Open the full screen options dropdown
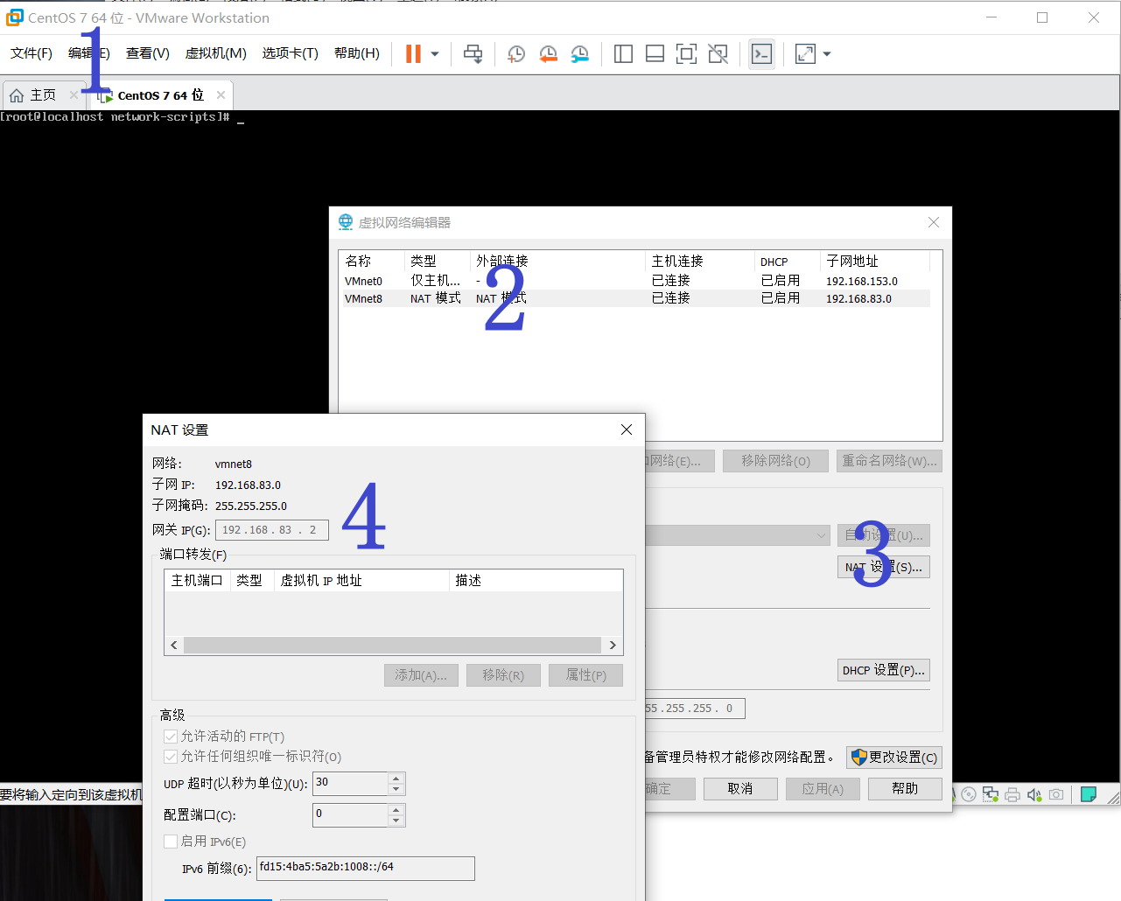Viewport: 1121px width, 901px height. pos(826,53)
